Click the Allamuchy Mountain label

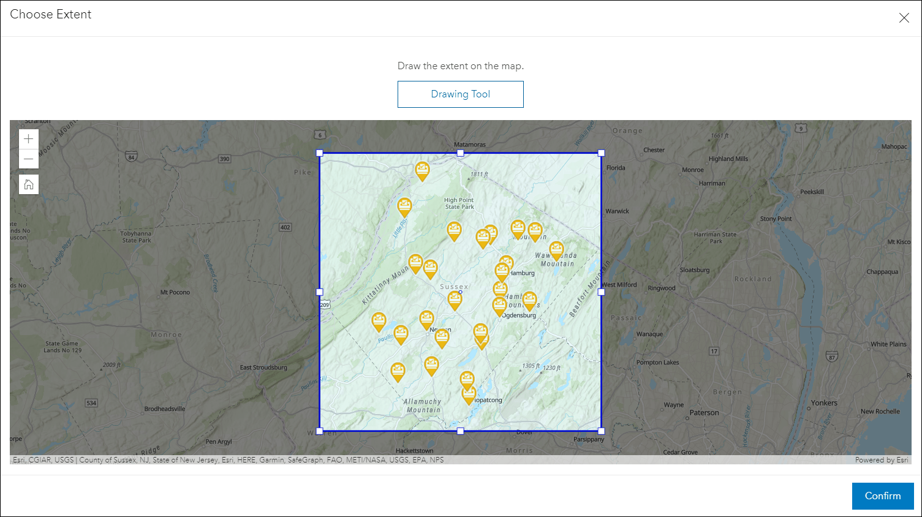click(423, 406)
